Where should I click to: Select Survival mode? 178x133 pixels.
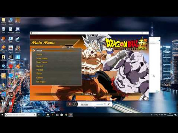click(40, 66)
